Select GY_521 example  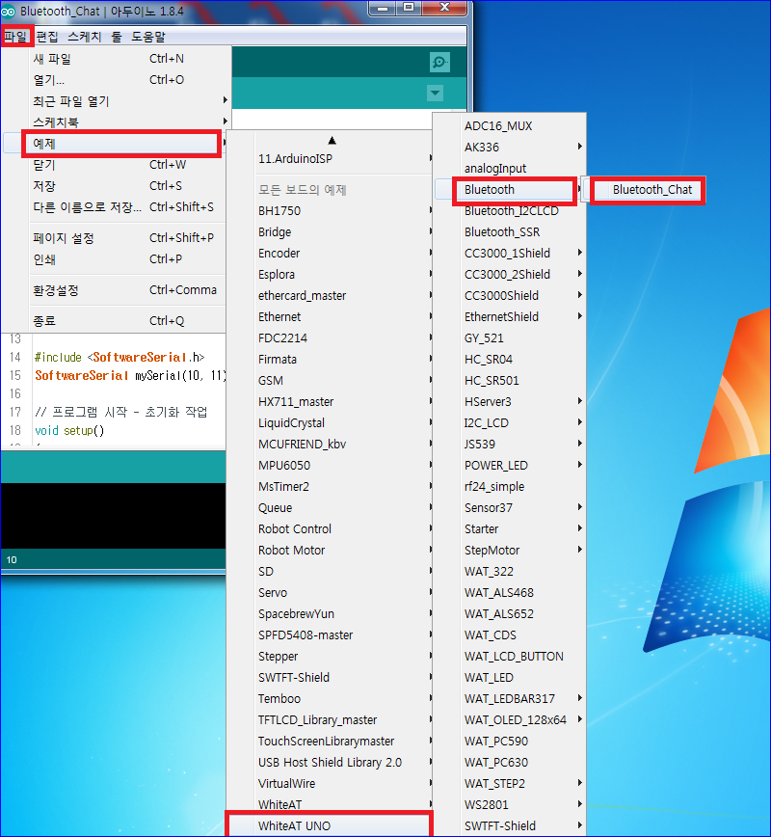510,337
